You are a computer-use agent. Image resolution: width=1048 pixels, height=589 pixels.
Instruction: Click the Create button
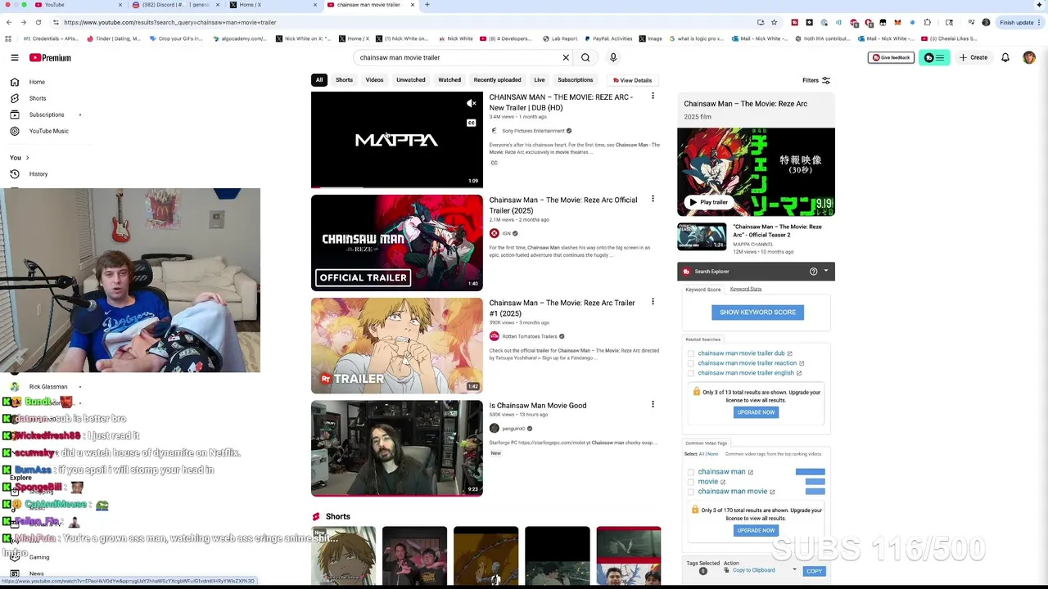pos(973,57)
